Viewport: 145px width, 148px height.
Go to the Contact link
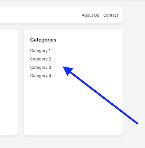[111, 15]
